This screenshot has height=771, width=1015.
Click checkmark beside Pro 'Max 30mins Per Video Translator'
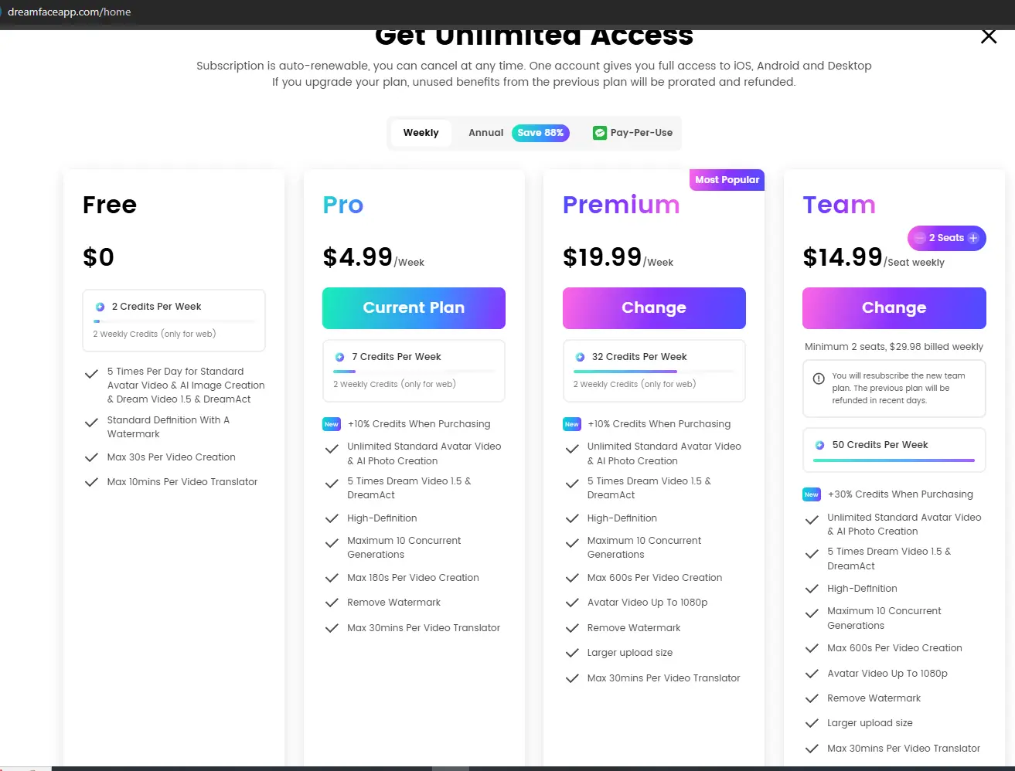332,628
